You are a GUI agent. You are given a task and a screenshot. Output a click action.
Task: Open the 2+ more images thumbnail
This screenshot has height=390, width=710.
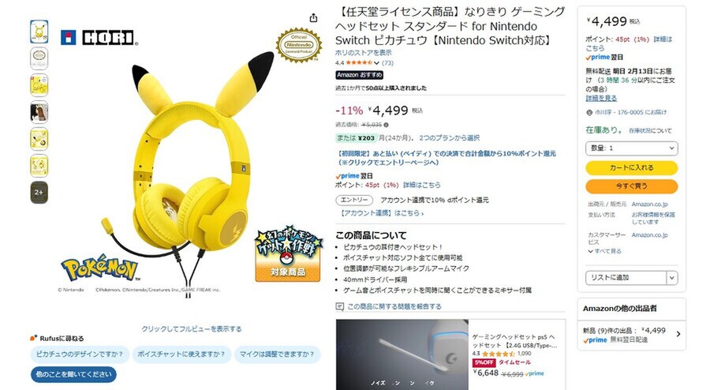click(x=39, y=192)
